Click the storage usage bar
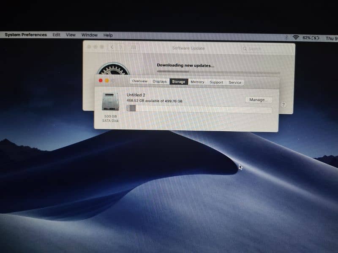 tap(199, 110)
